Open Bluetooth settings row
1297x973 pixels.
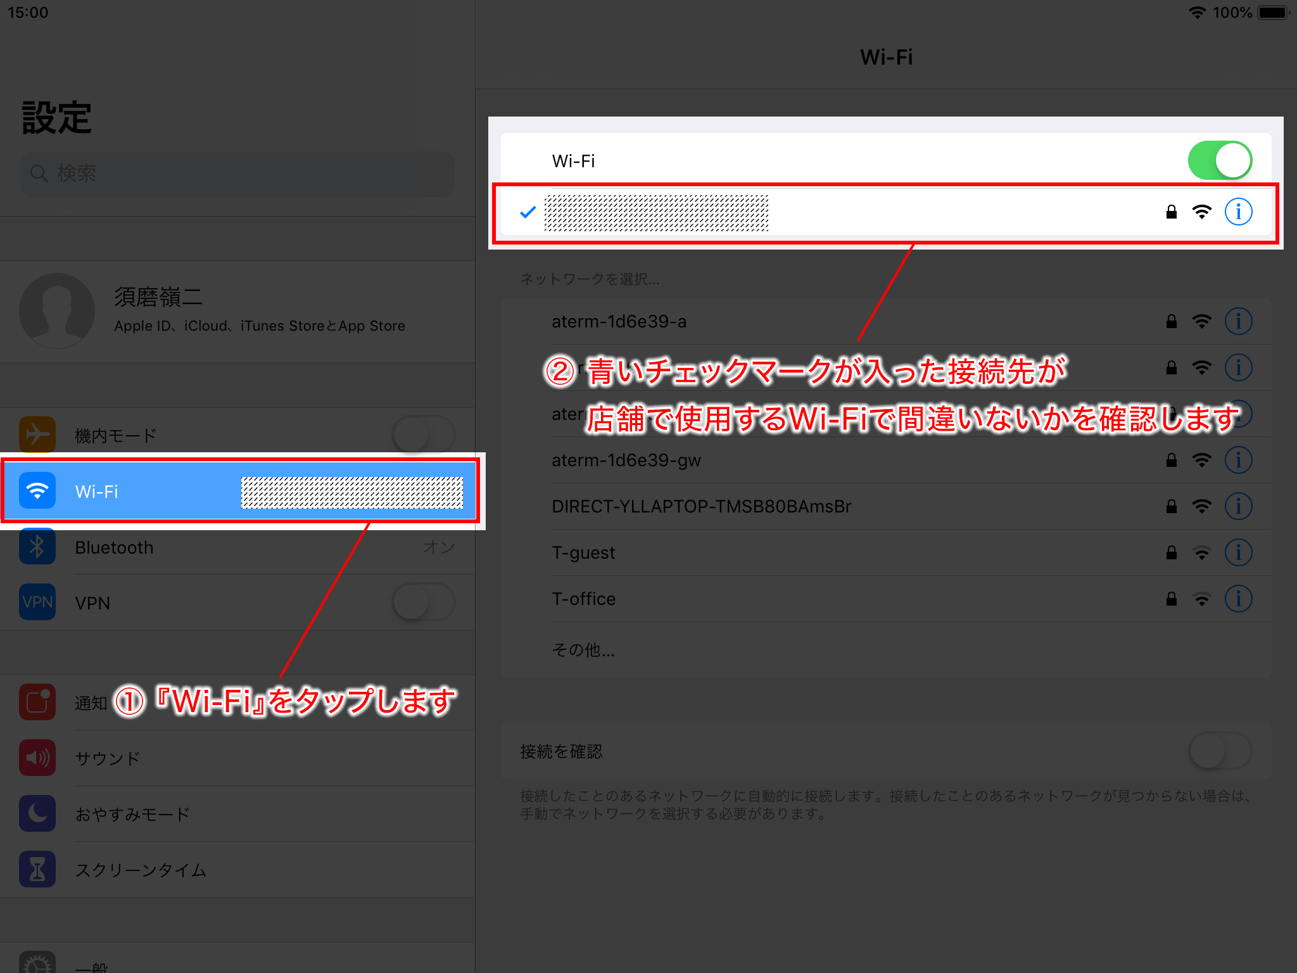coord(237,547)
